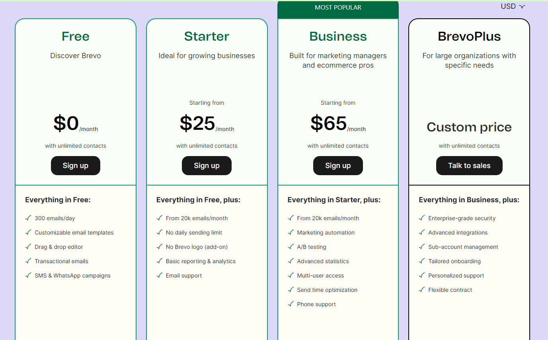Image resolution: width=548 pixels, height=340 pixels.
Task: Click the $25 Starter price text
Action: click(x=197, y=123)
